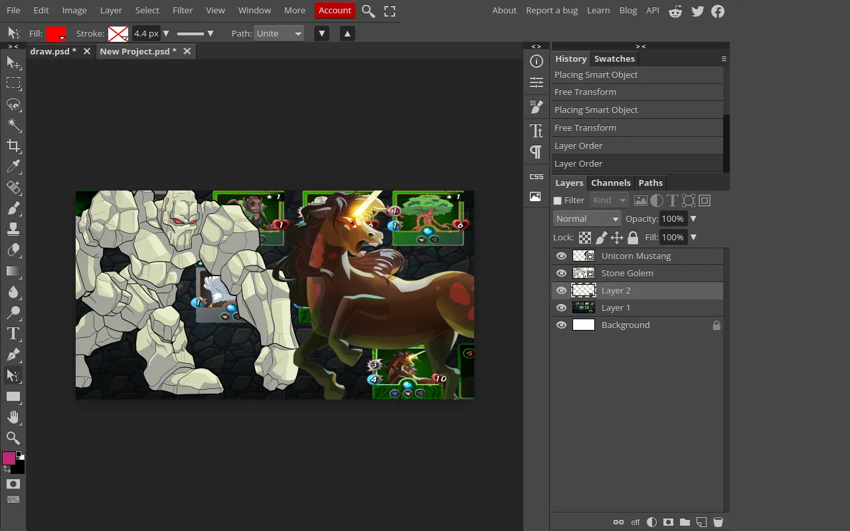
Task: Open the foreground color swatch
Action: click(x=9, y=459)
